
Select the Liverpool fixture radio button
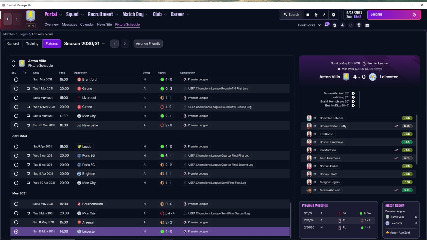16,98
